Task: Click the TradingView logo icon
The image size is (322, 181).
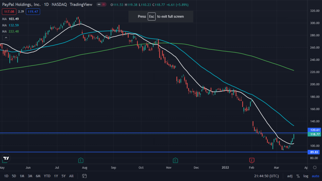Action: click(x=6, y=158)
